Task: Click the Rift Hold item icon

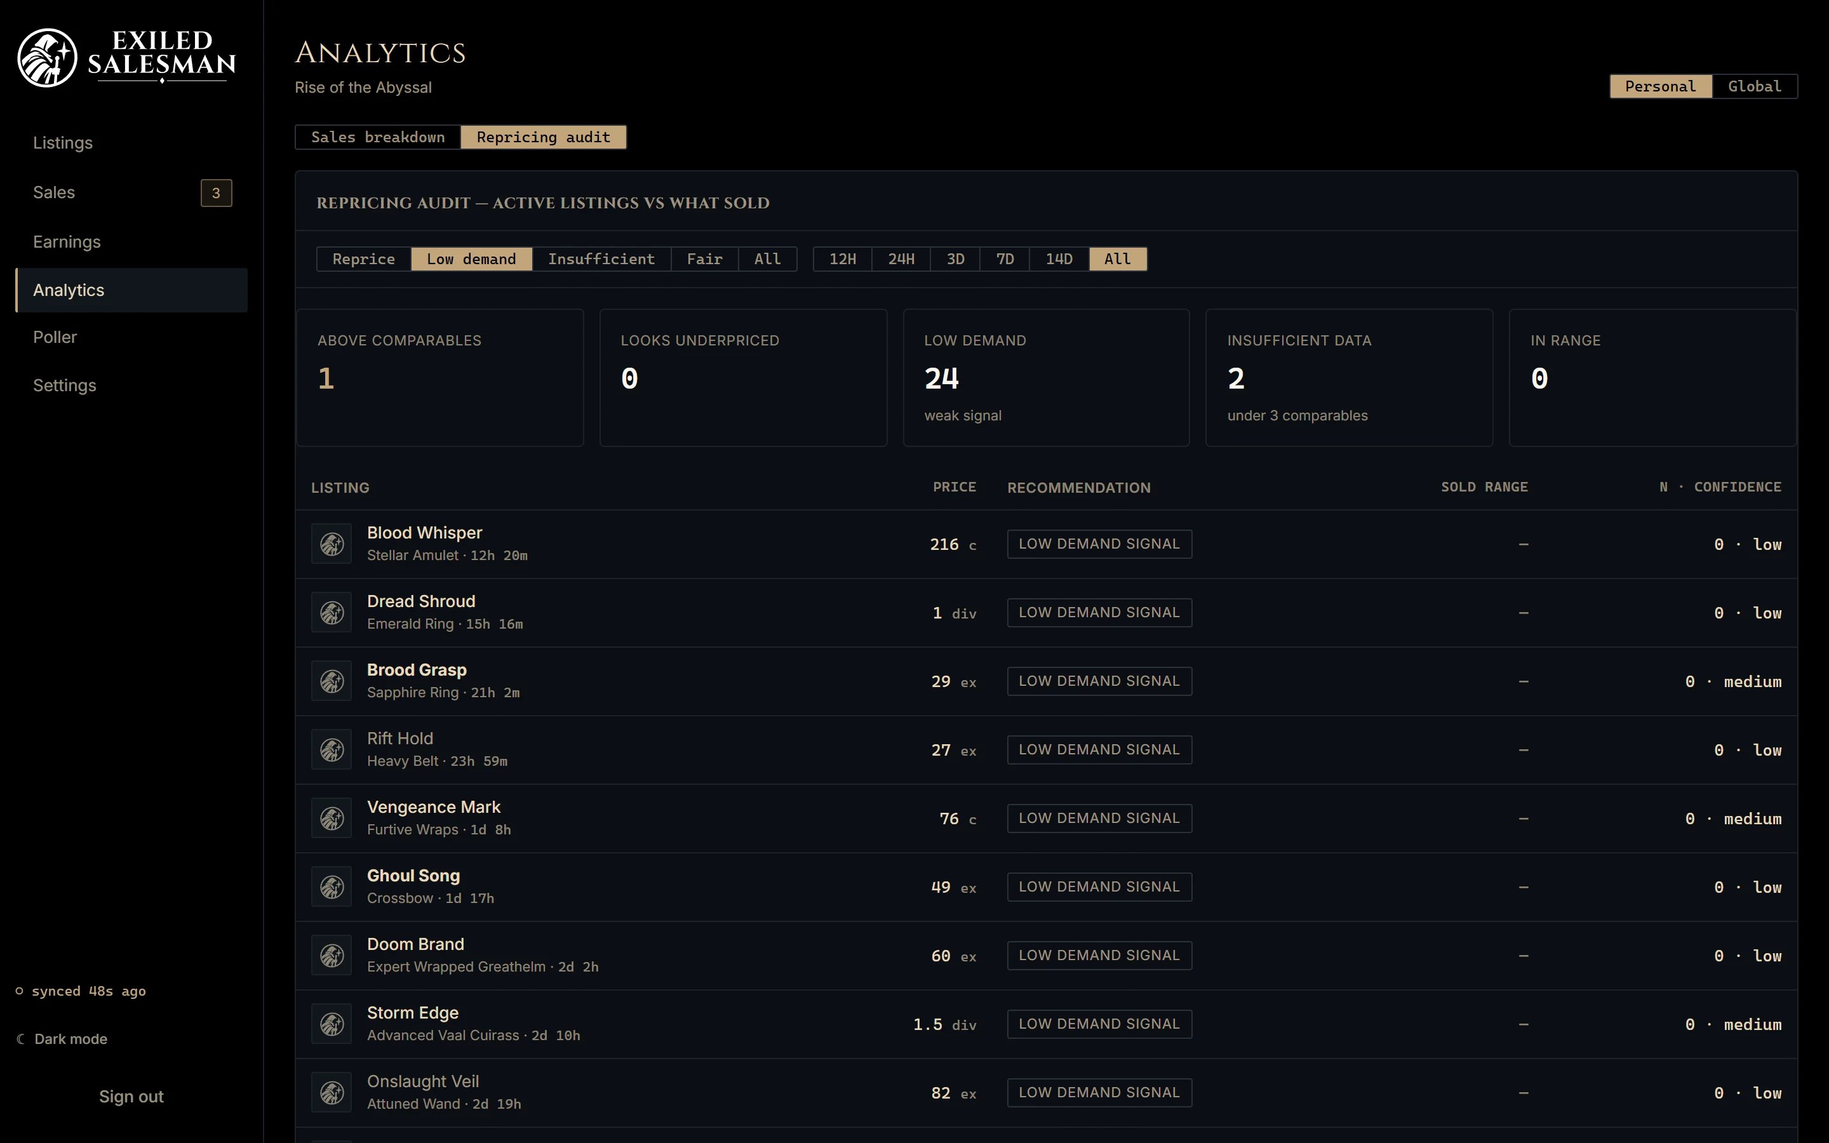Action: tap(332, 750)
